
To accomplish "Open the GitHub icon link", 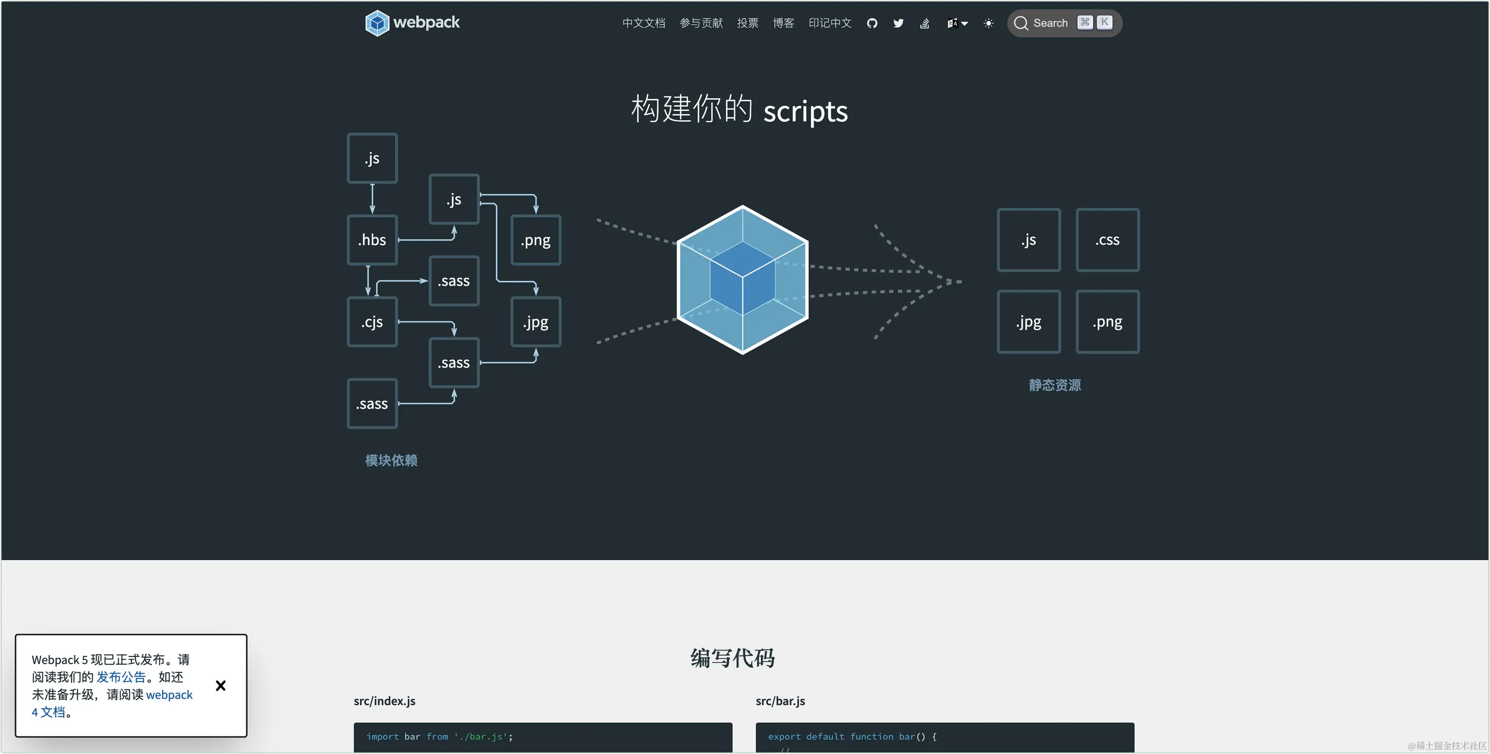I will click(872, 23).
